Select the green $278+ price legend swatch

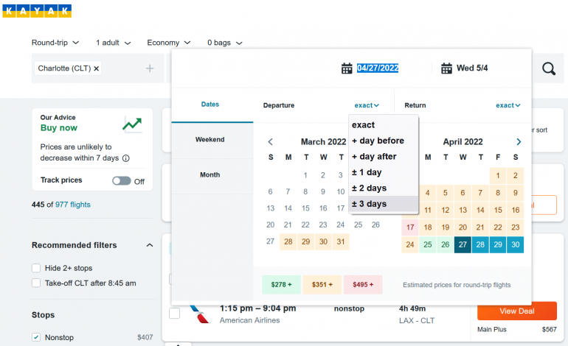pyautogui.click(x=280, y=284)
